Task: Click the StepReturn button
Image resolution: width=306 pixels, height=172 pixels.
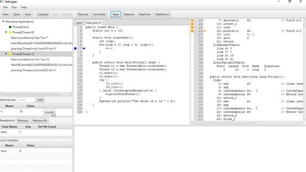Action: pyautogui.click(x=162, y=14)
